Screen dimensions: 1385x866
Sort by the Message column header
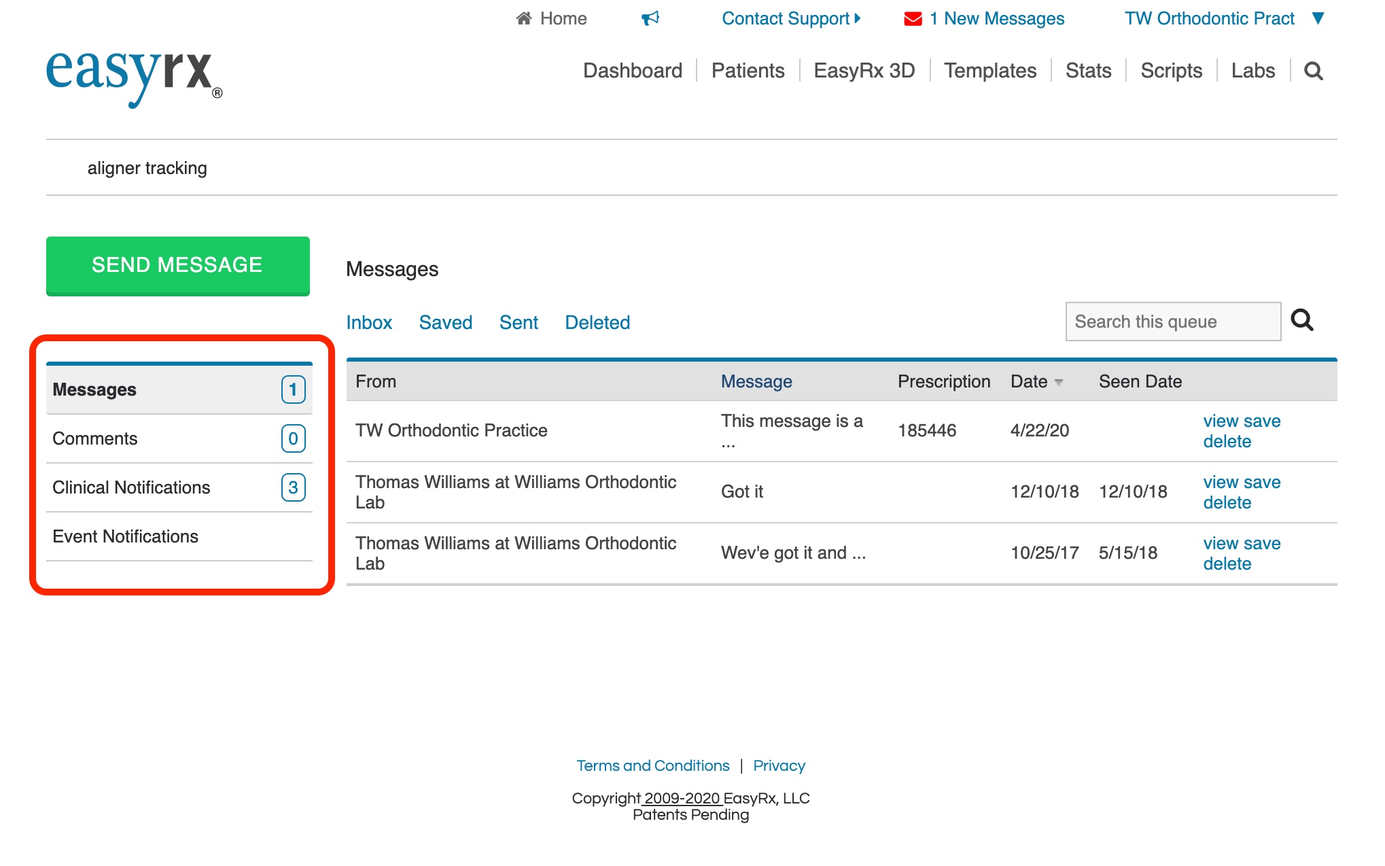[756, 381]
